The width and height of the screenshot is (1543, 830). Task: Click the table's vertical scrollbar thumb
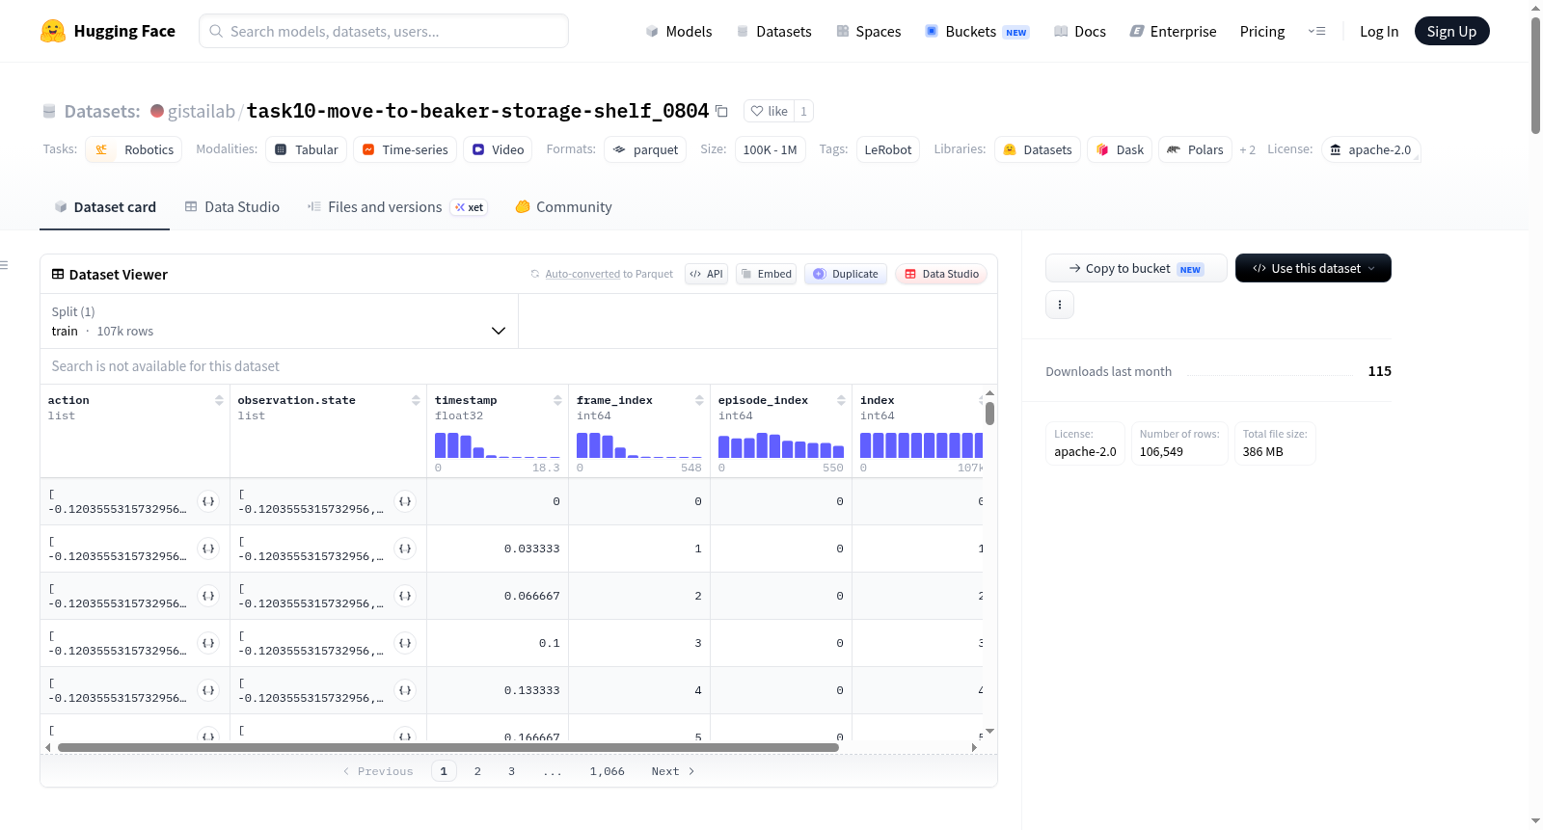[989, 414]
